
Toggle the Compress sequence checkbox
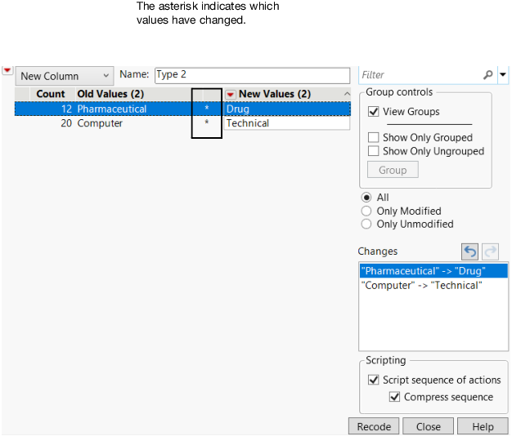[x=396, y=397]
